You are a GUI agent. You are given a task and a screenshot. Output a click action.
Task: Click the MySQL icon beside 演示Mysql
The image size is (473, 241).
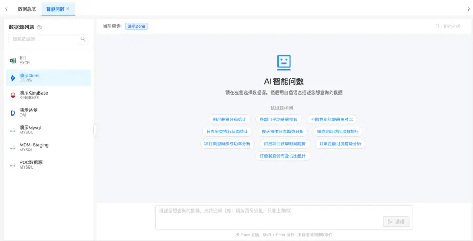coord(13,130)
